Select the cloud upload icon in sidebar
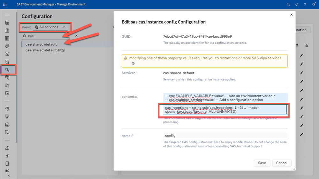 click(7, 148)
